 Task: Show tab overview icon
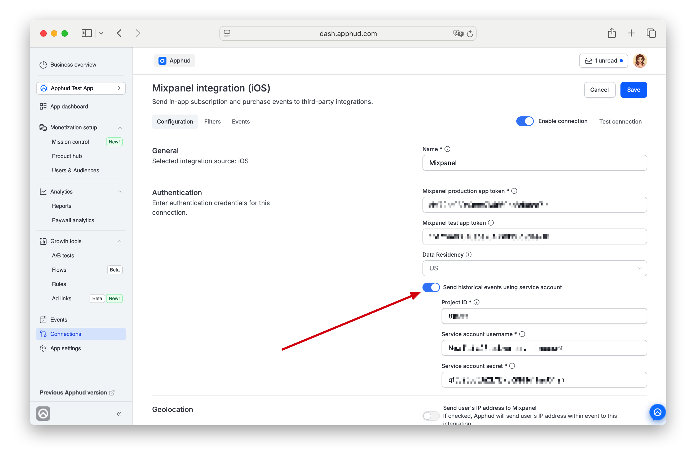[651, 33]
